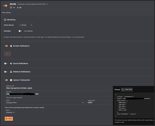Click the Quote Asset USDT field
This screenshot has width=155, height=126.
point(98,103)
